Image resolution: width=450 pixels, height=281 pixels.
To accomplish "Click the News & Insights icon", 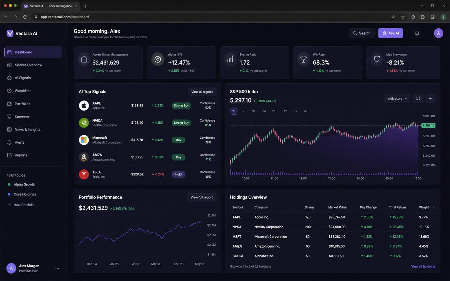I will click(9, 129).
